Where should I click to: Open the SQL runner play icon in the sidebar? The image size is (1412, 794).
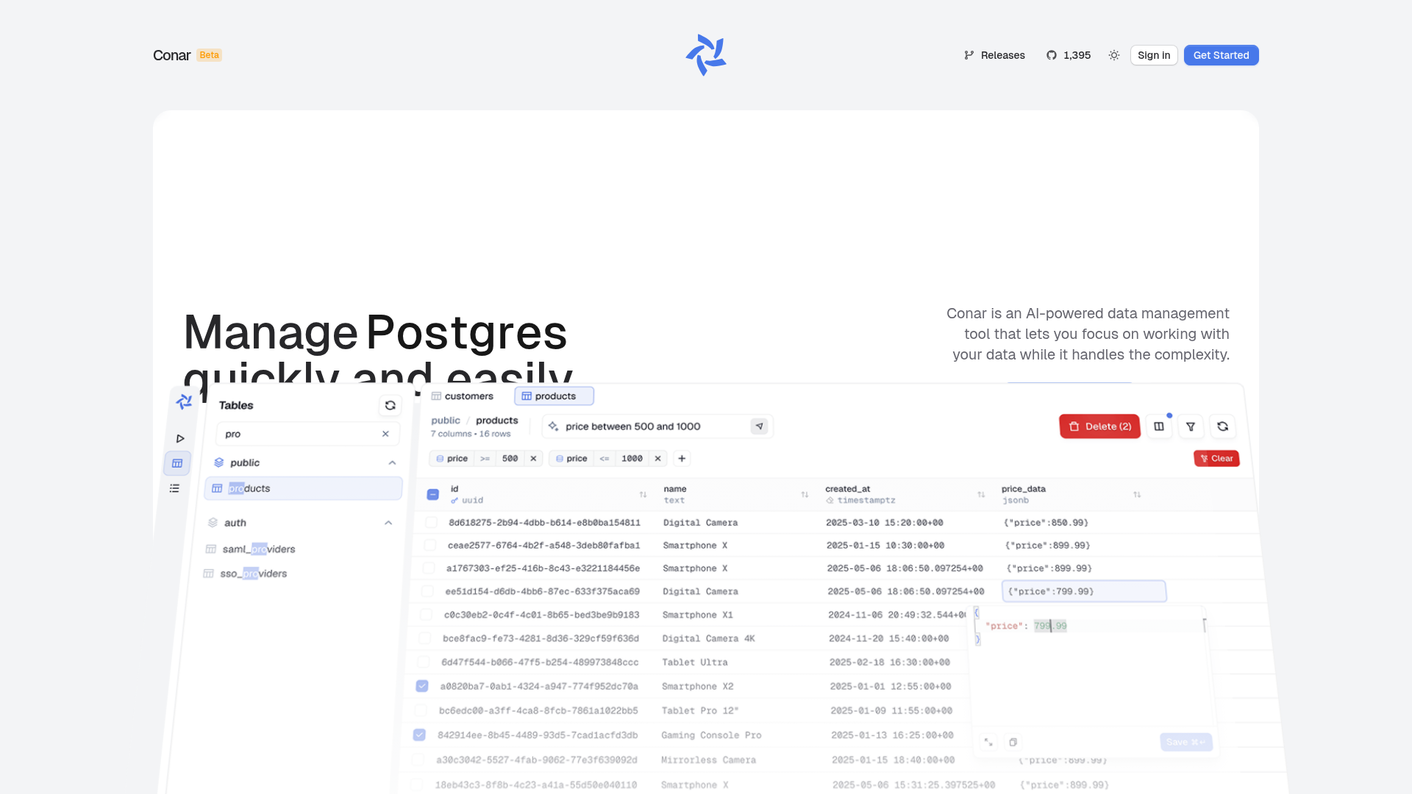tap(180, 438)
